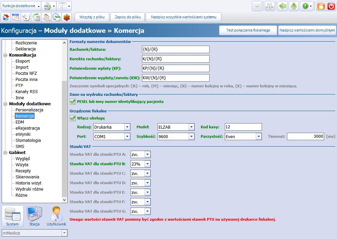Open VAT rate dropdown for PTU G
Image resolution: width=337 pixels, height=239 pixels.
(x=147, y=211)
